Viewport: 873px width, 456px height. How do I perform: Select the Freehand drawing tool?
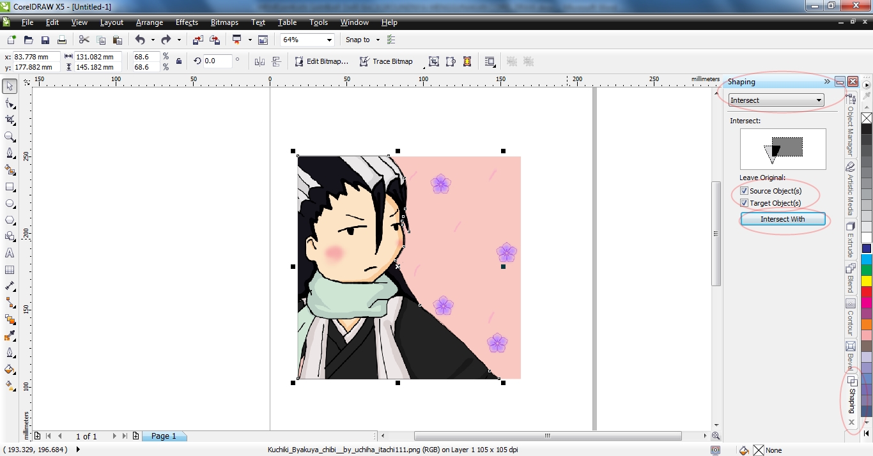10,153
